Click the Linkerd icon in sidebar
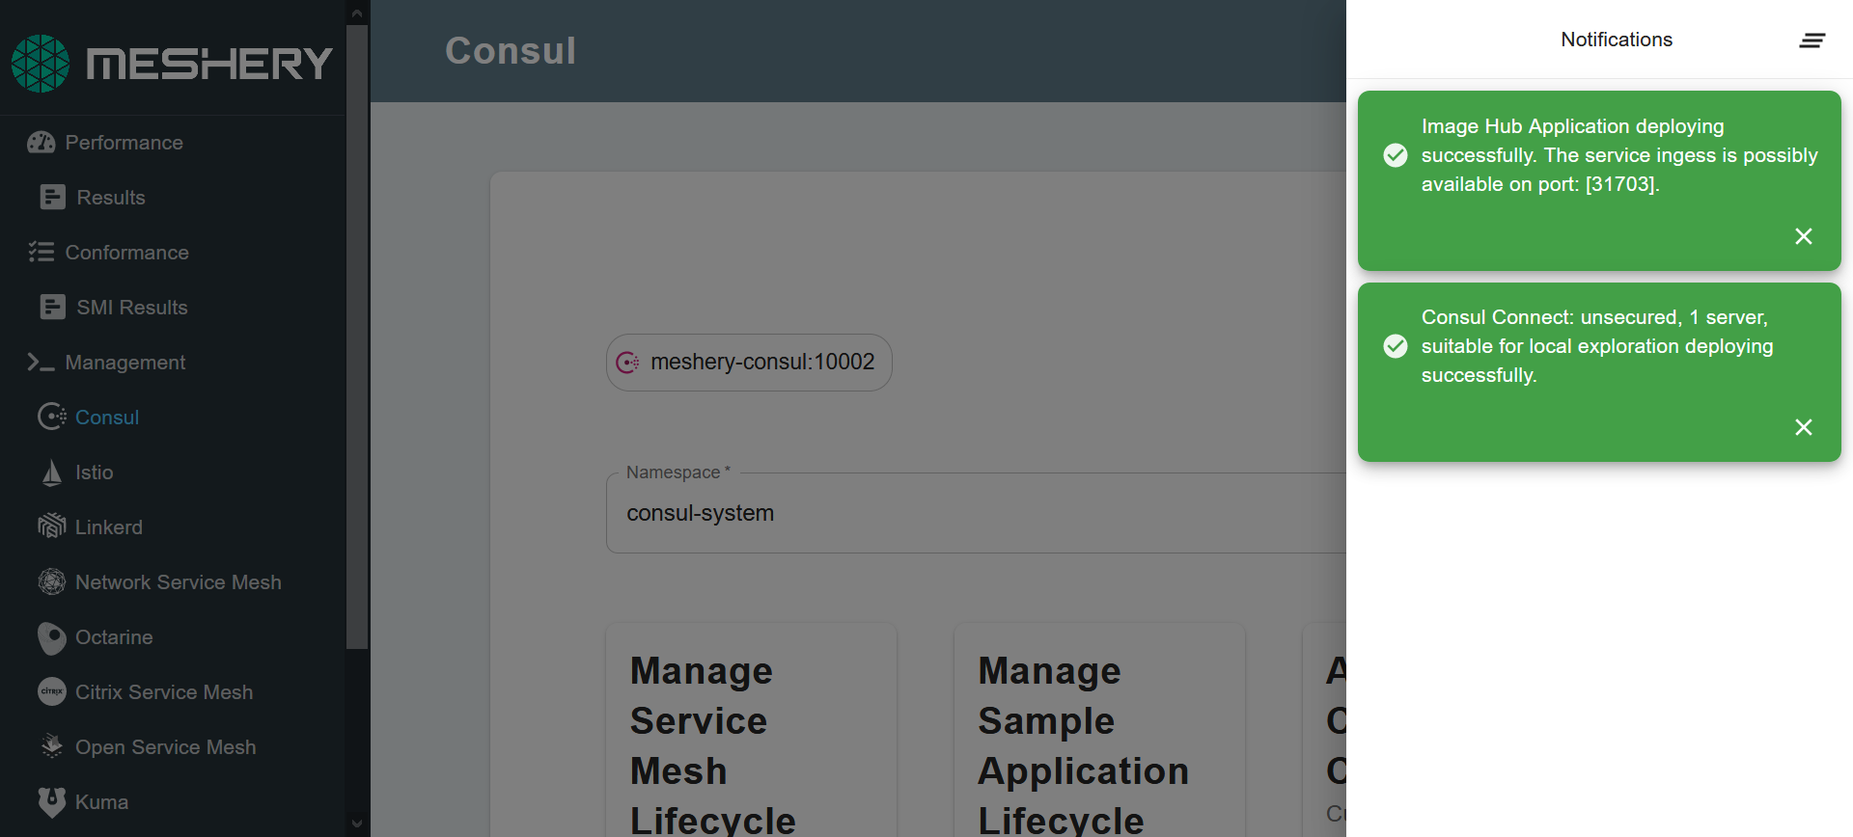The width and height of the screenshot is (1853, 837). pos(52,527)
